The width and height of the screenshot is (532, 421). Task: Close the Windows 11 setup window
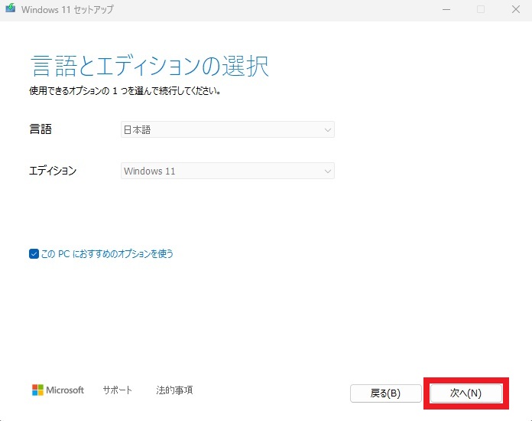(x=516, y=9)
